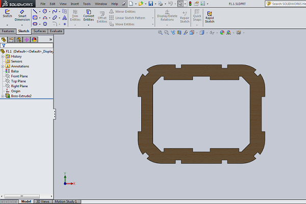The width and height of the screenshot is (306, 204).
Task: Switch to the Features tab
Action: [x=8, y=31]
